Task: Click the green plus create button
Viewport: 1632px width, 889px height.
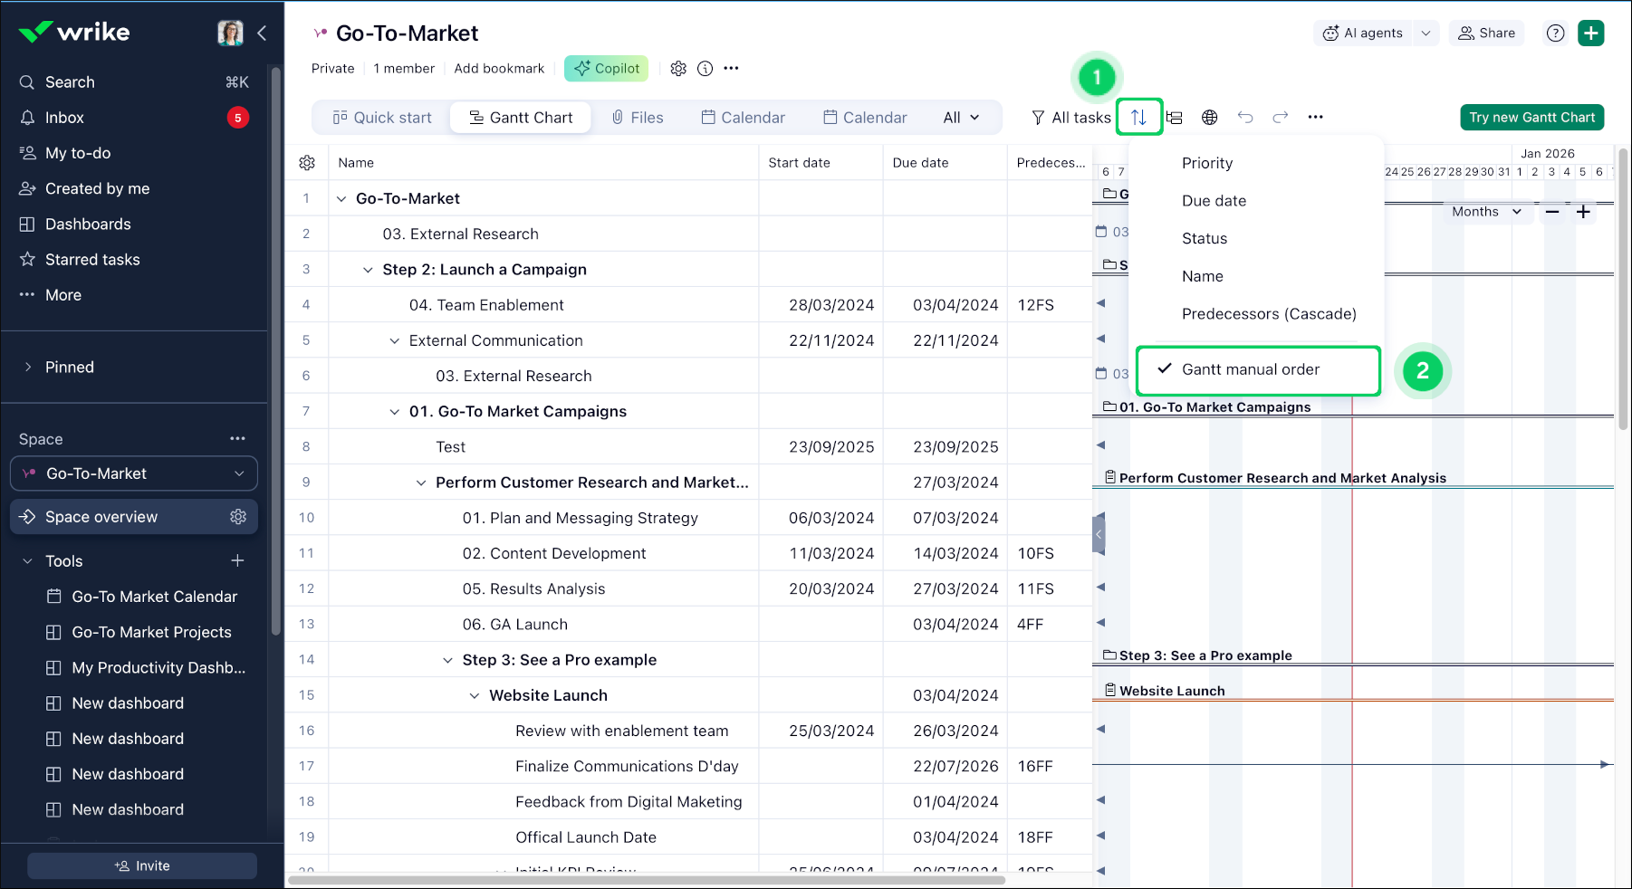Action: 1590,33
